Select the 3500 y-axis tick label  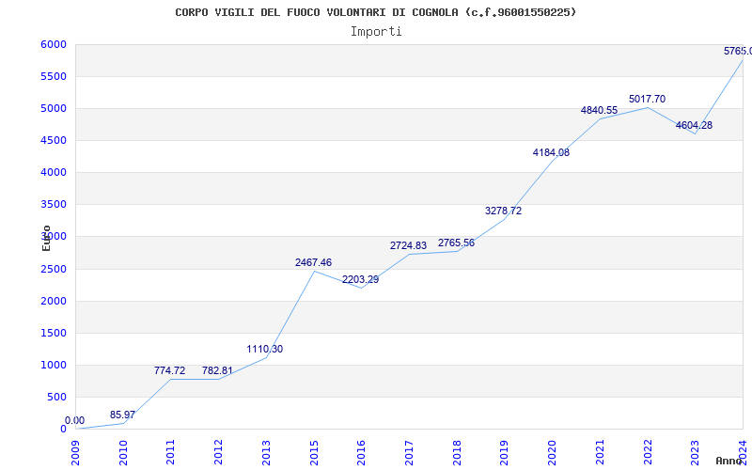click(x=54, y=205)
